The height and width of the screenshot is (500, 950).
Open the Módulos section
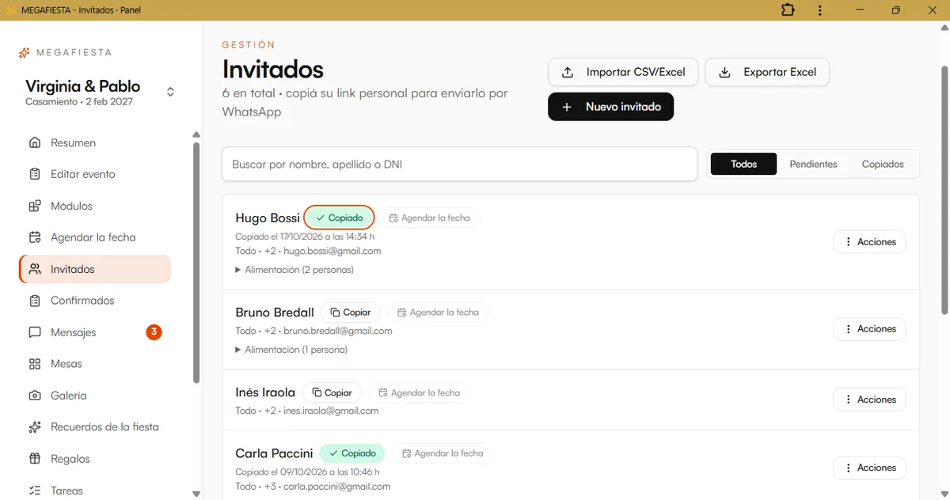click(x=95, y=206)
